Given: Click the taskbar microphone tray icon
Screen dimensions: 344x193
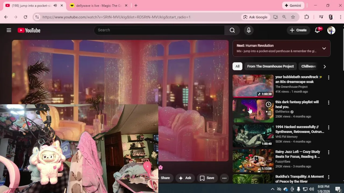Looking at the screenshot, I should pyautogui.click(x=299, y=189).
